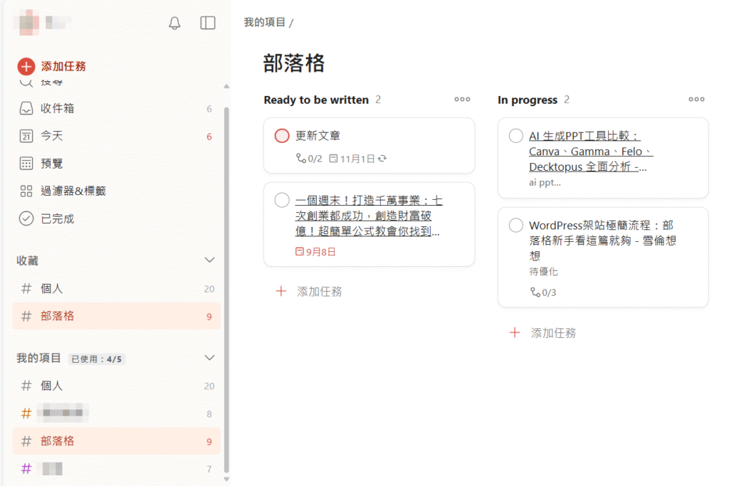
Task: Open the notifications bell icon
Action: (174, 23)
